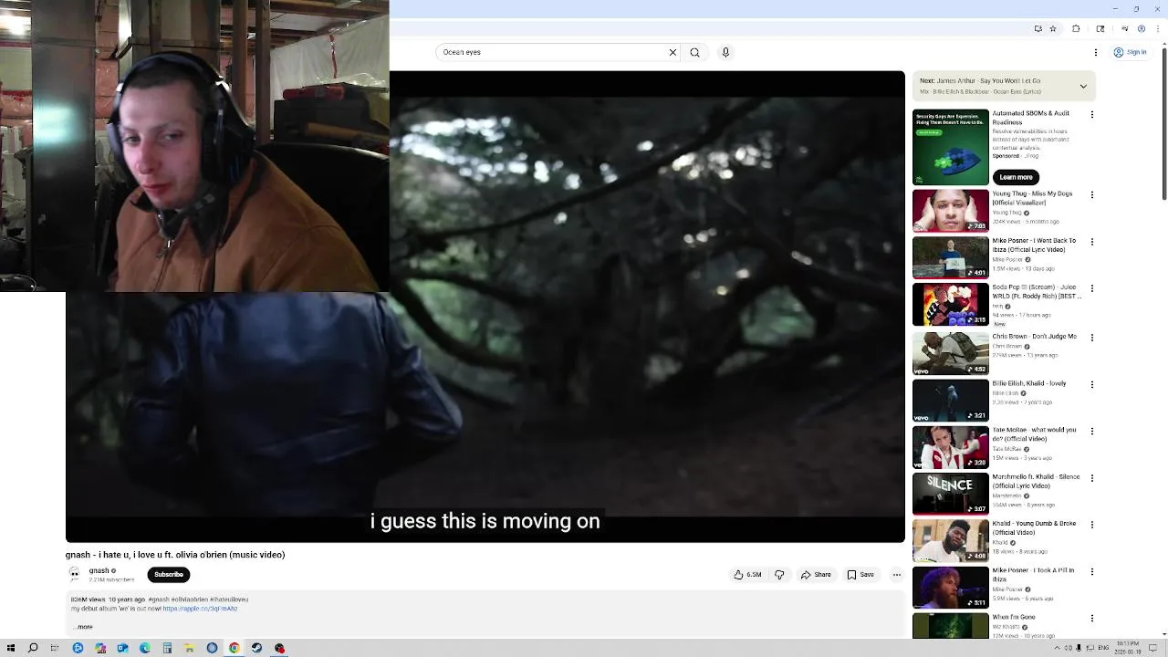This screenshot has width=1168, height=657.
Task: Click Learn more on the sponsored ad
Action: pyautogui.click(x=1016, y=177)
